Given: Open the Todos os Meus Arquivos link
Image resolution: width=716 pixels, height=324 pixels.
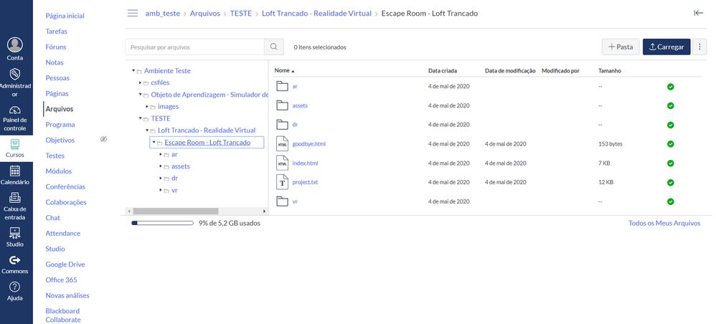Looking at the screenshot, I should (x=664, y=223).
